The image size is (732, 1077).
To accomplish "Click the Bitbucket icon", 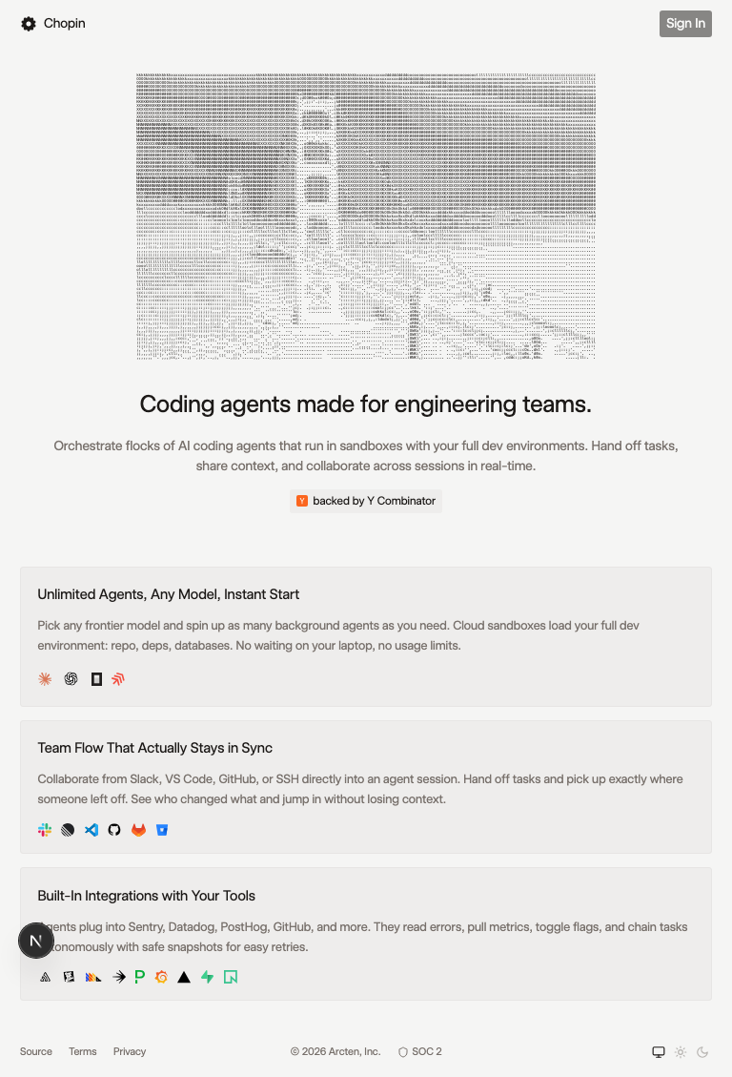I will pyautogui.click(x=162, y=830).
